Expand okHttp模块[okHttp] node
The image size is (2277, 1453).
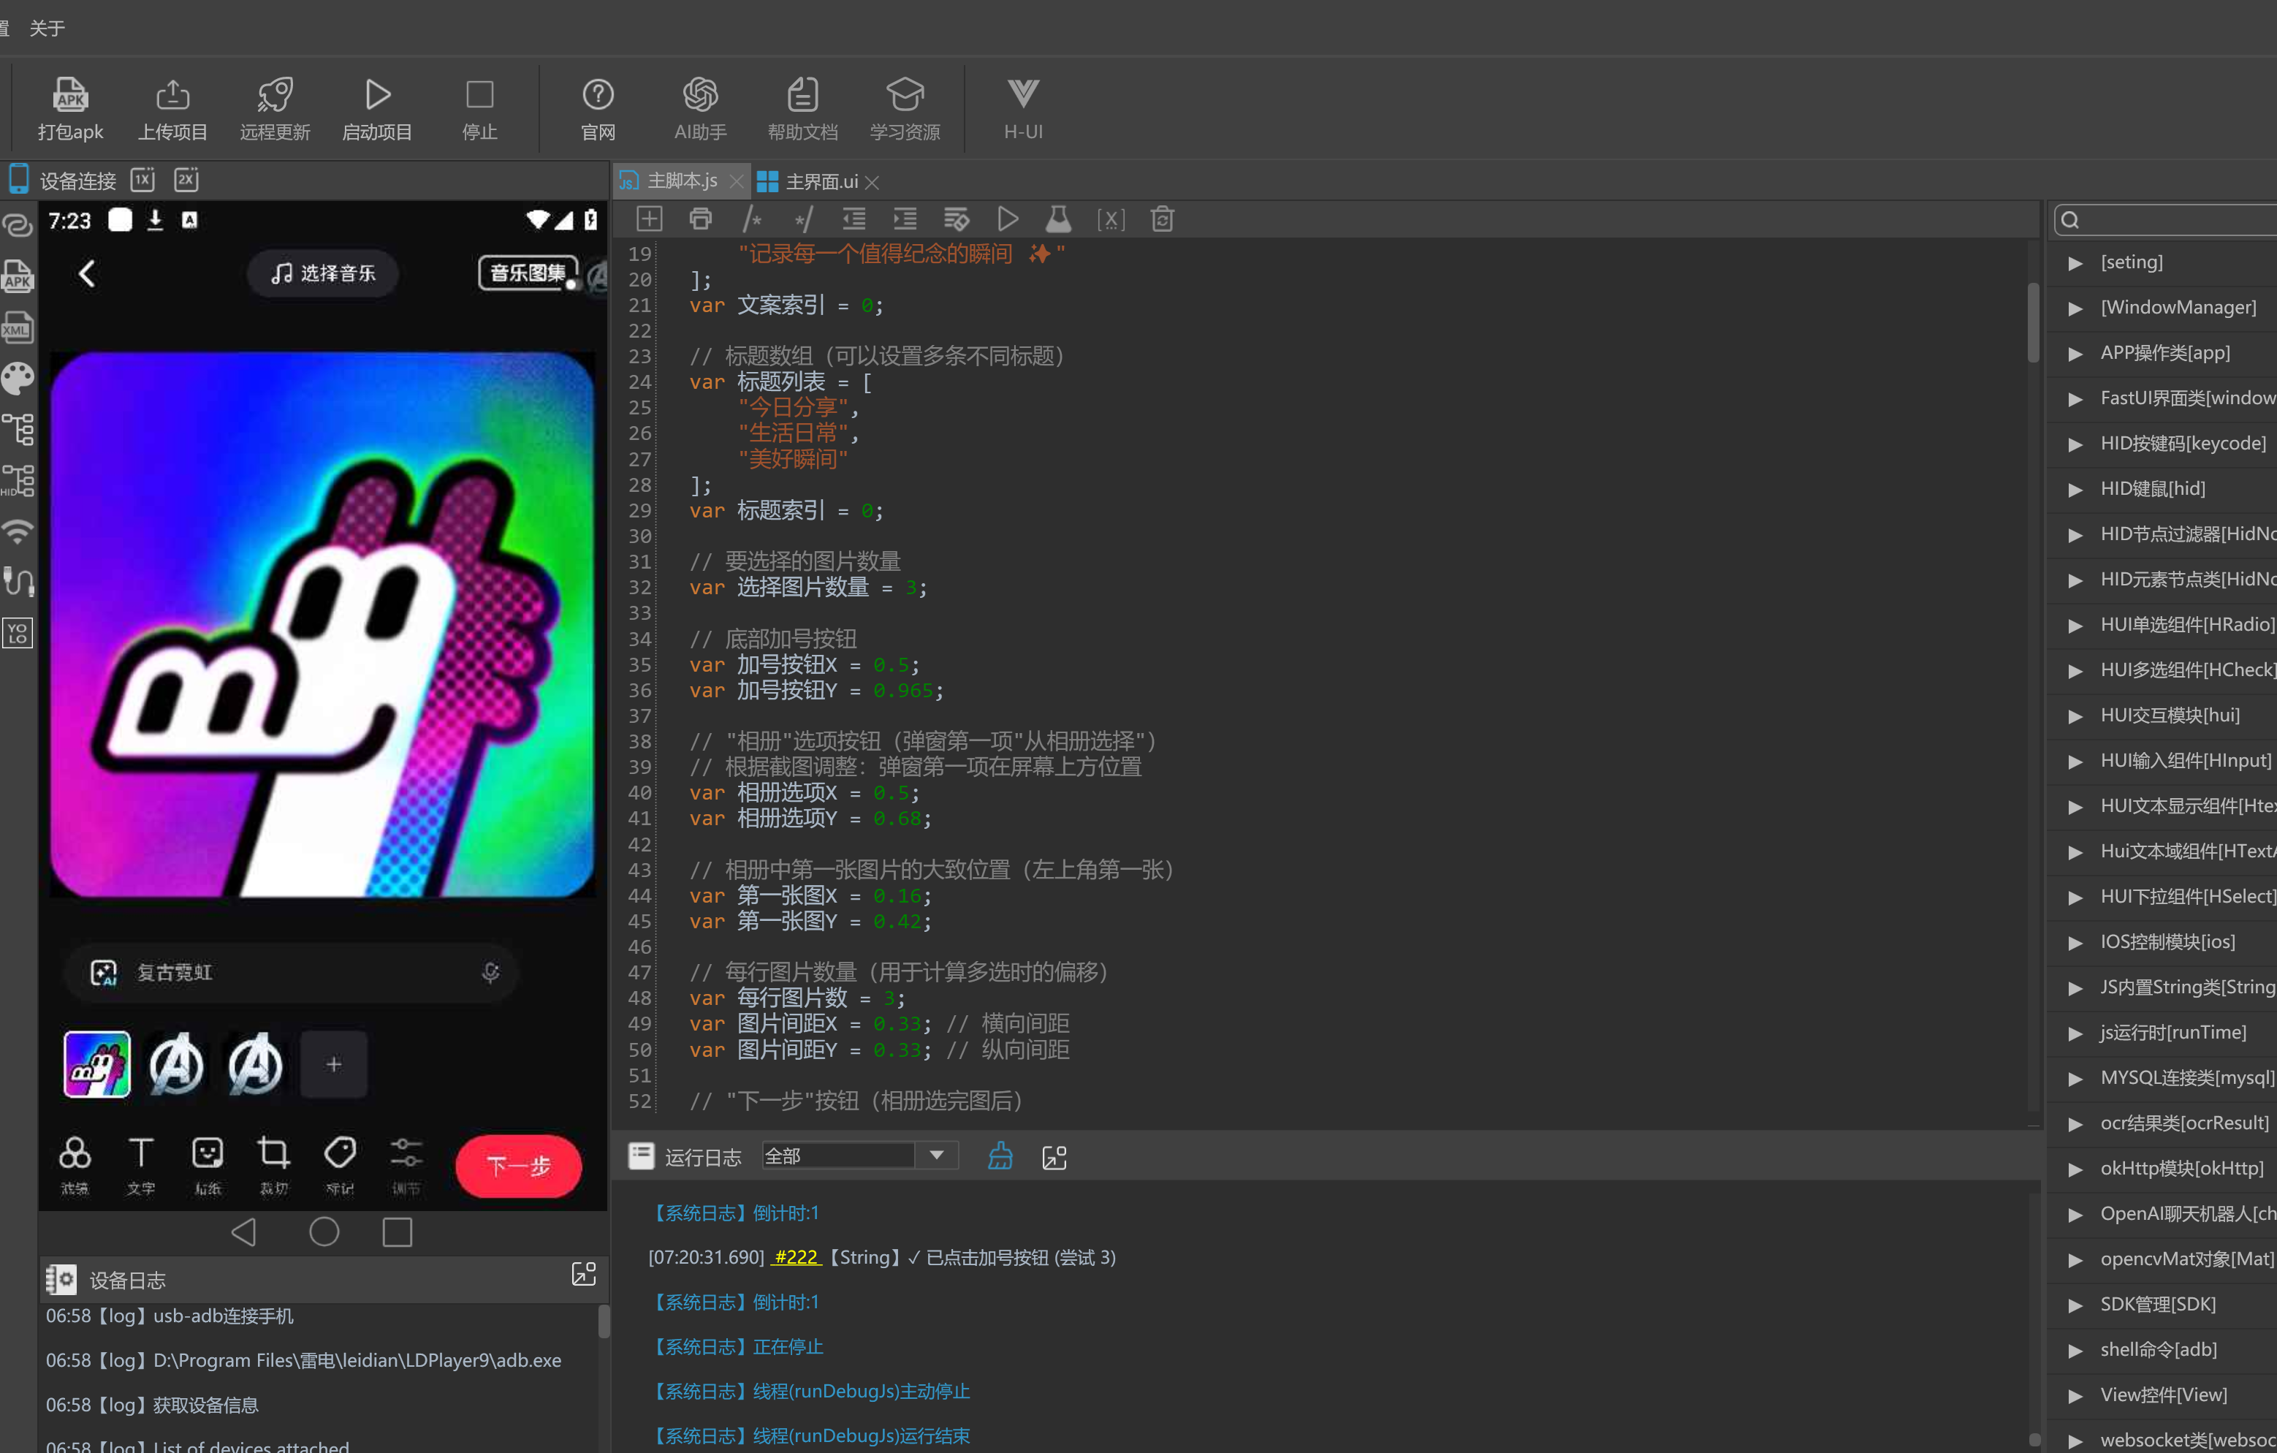[x=2075, y=1169]
